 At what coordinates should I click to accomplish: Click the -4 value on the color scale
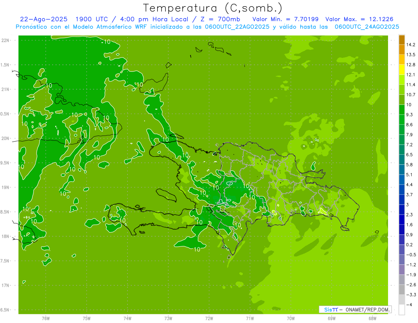pyautogui.click(x=410, y=305)
